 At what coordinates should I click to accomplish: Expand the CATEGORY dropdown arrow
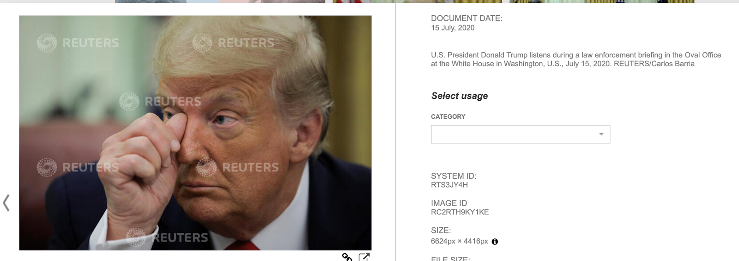(601, 134)
